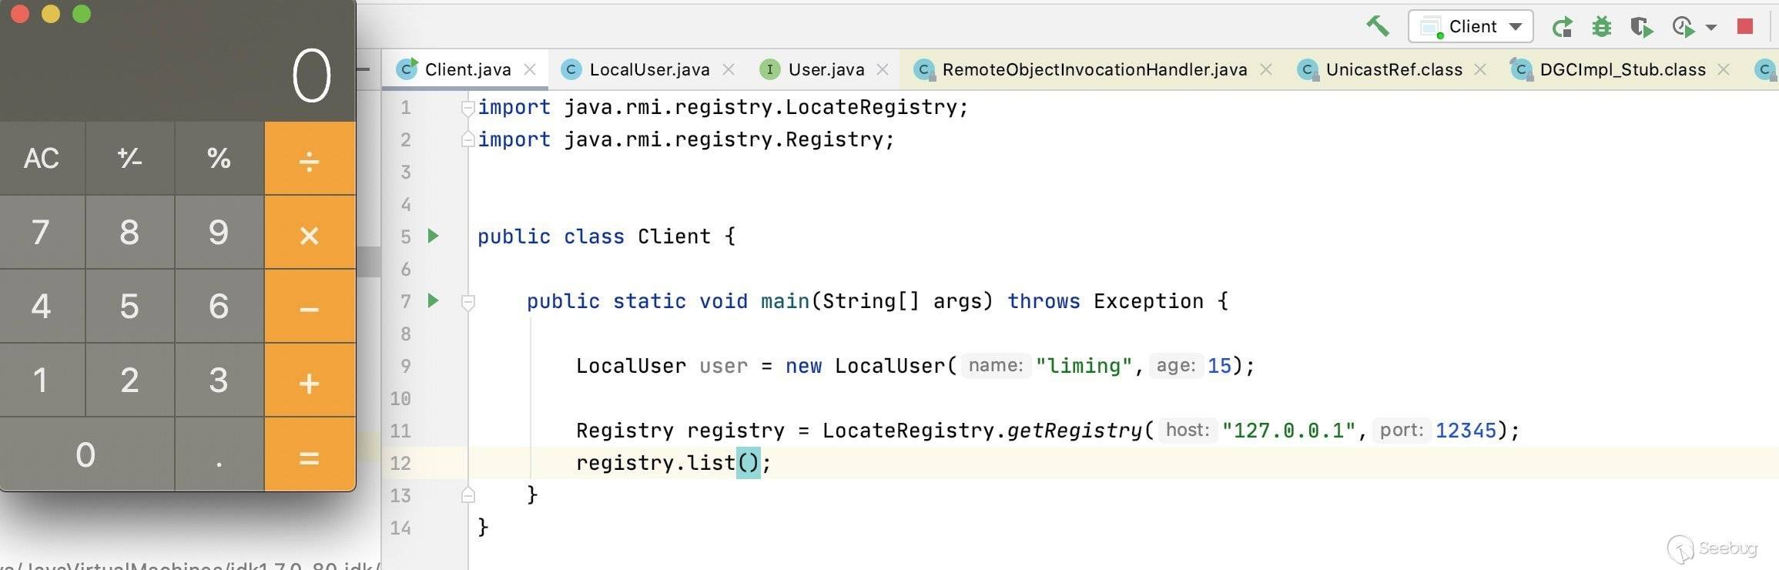1779x570 pixels.
Task: Click the age value 15 on line 9
Action: click(1219, 365)
